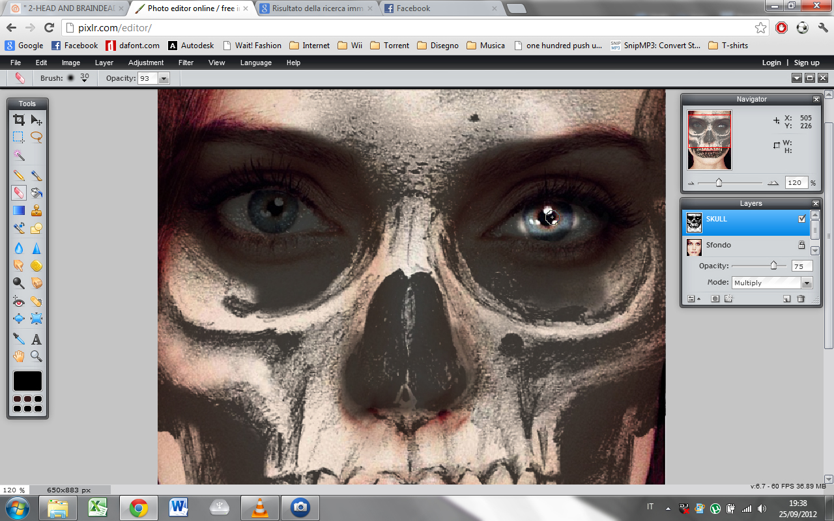
Task: Toggle layer settings at Layers panel bottom
Action: pos(693,299)
